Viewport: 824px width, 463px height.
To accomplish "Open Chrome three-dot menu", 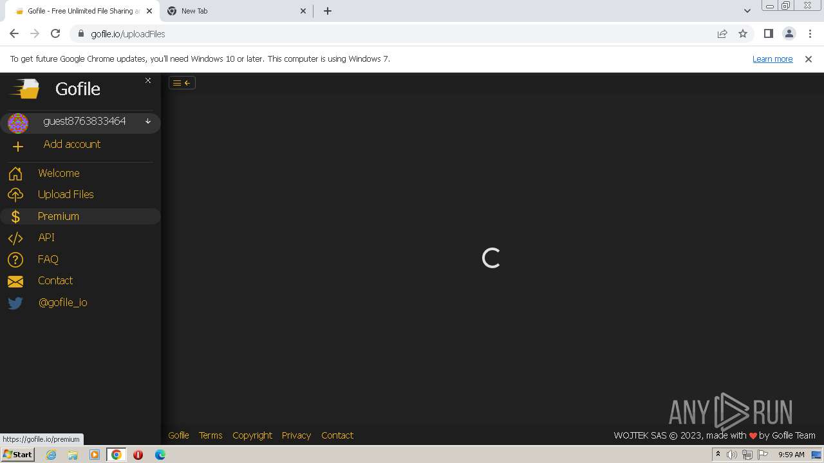I will [x=810, y=34].
